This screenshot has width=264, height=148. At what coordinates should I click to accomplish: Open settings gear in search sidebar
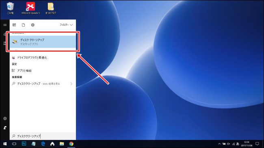(x=5, y=118)
